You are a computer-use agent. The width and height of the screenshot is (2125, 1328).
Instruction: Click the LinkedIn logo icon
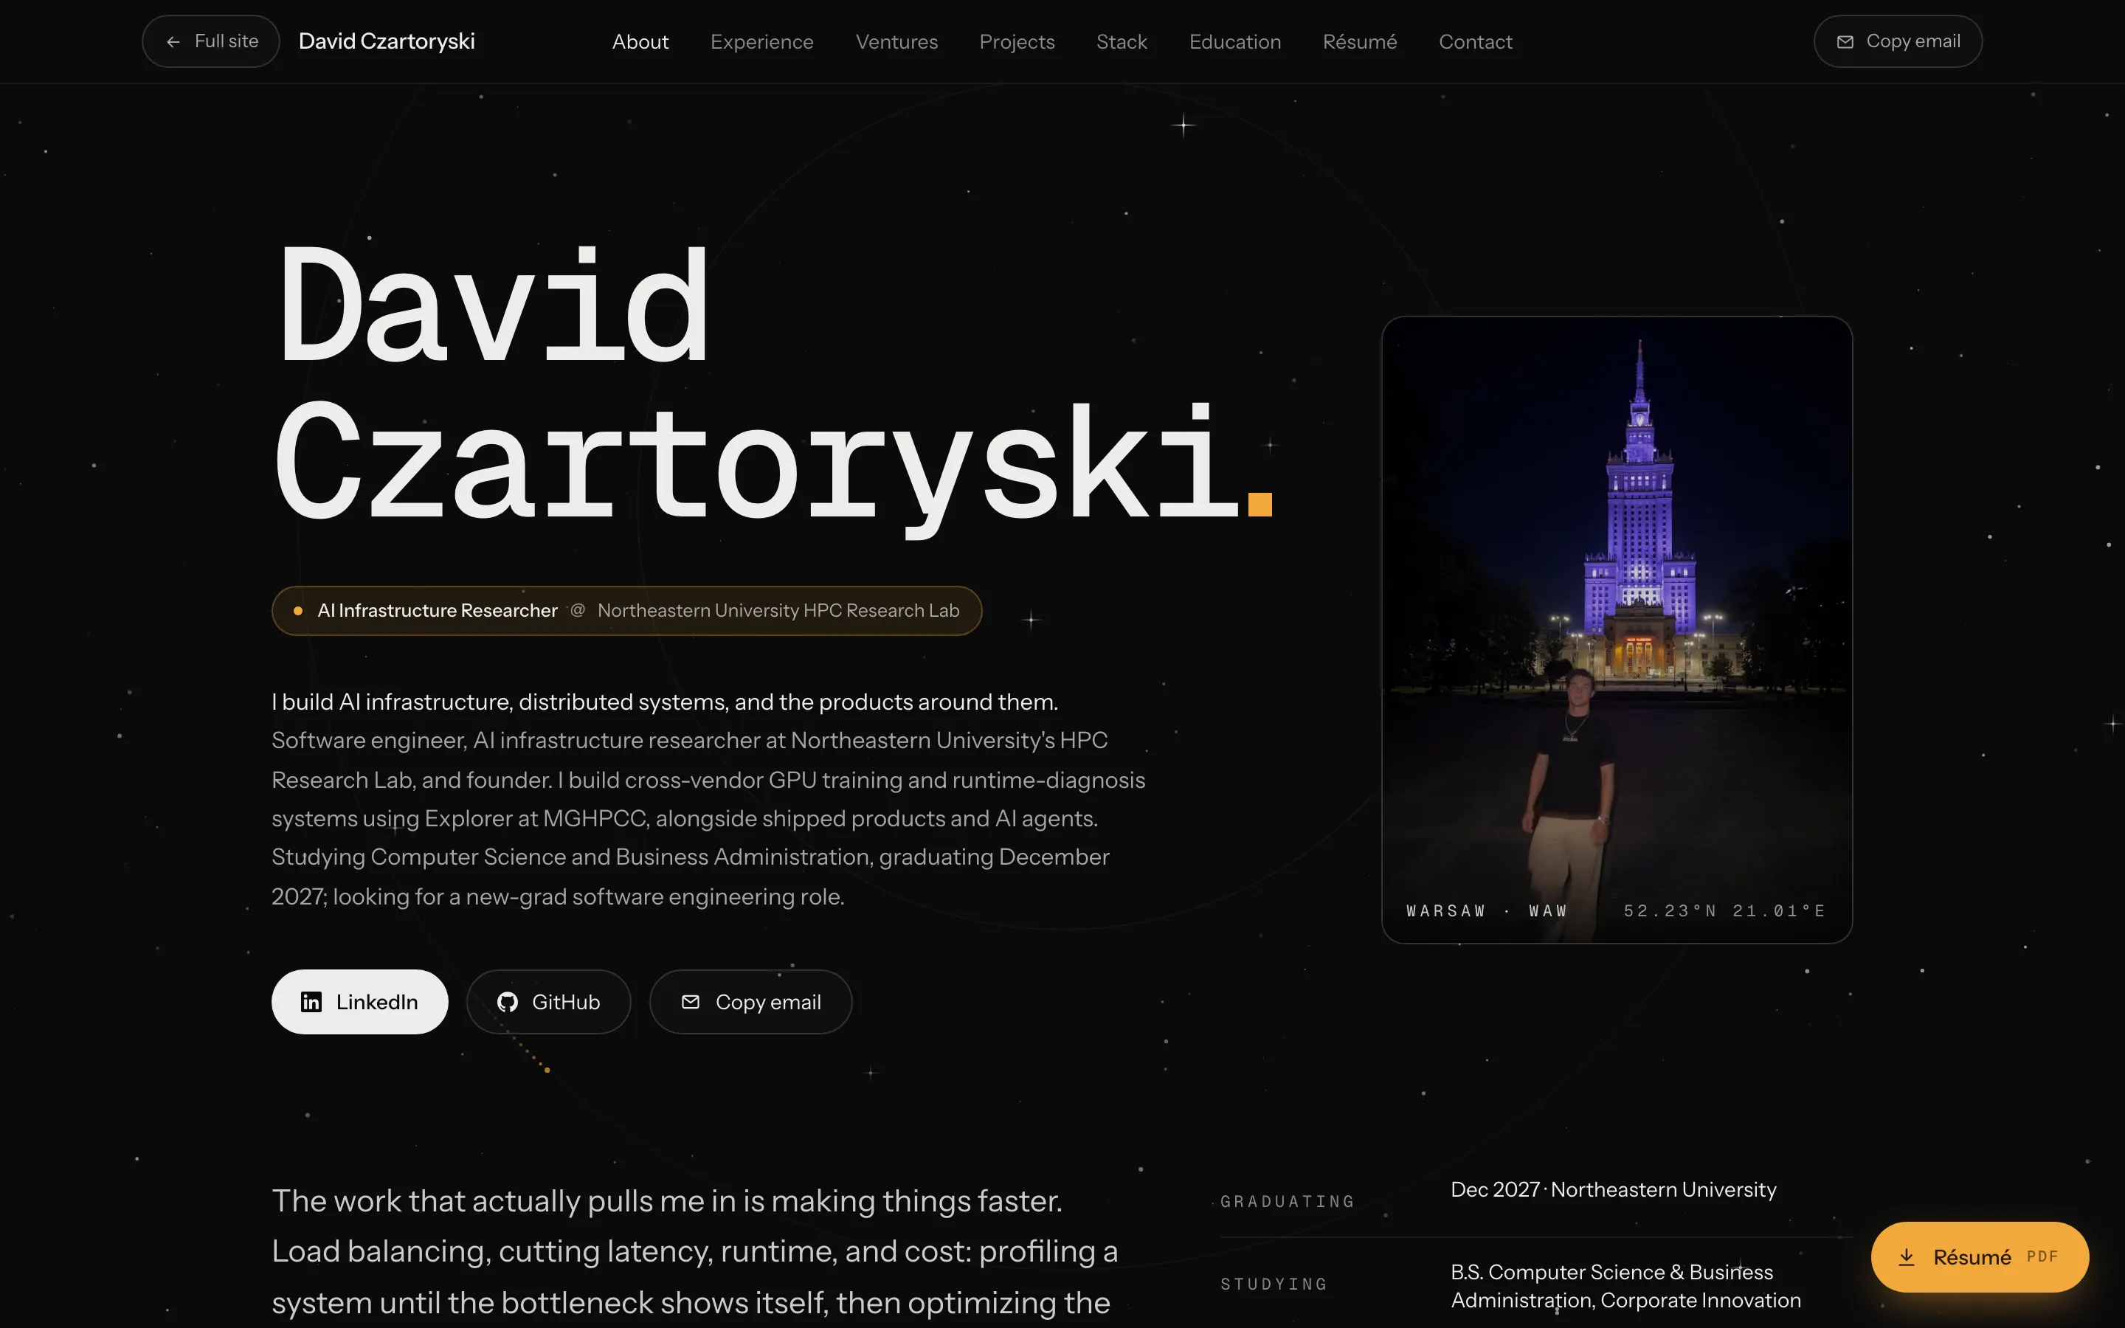311,1002
